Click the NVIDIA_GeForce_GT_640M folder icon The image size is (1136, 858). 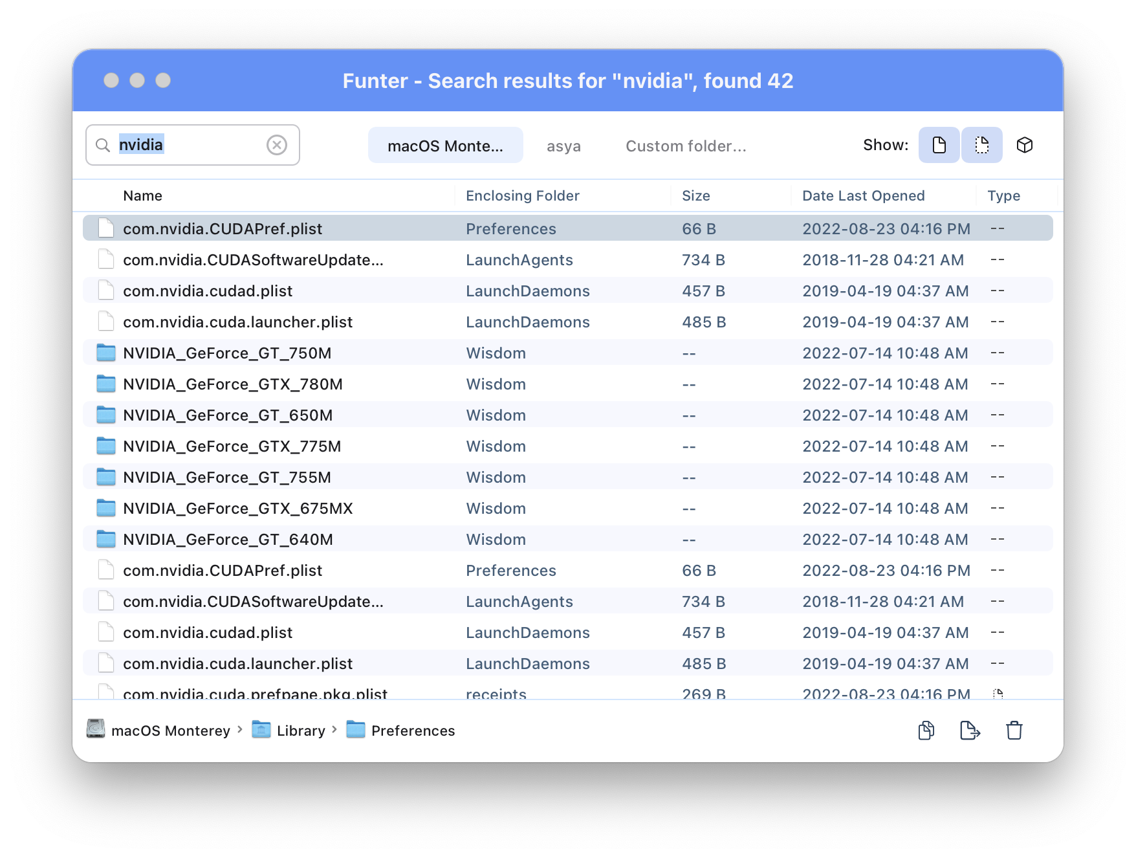point(106,539)
